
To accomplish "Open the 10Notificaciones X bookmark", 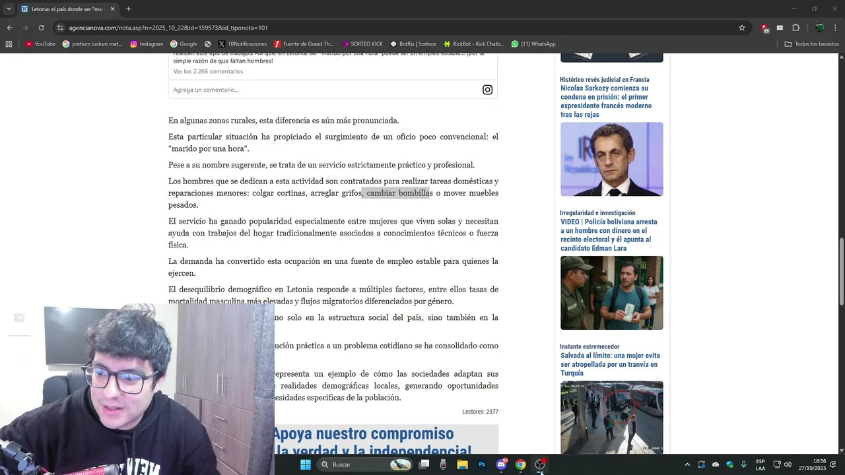I will (x=242, y=44).
